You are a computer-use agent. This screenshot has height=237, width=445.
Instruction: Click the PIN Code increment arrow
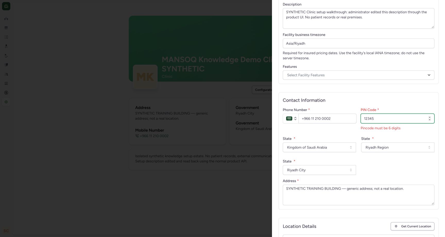point(430,117)
